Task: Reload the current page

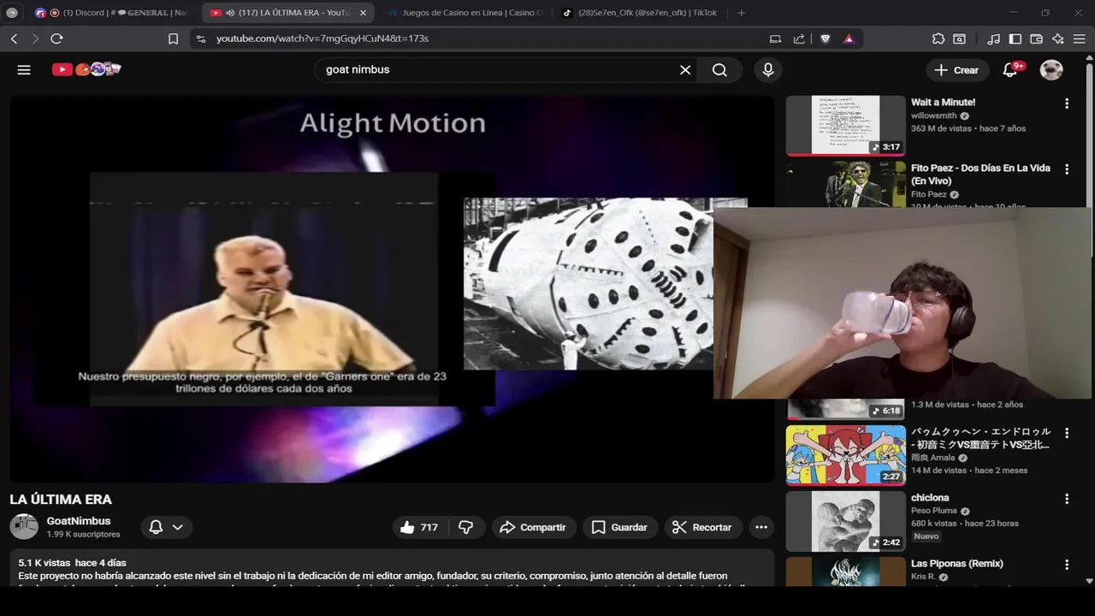Action: coord(56,38)
